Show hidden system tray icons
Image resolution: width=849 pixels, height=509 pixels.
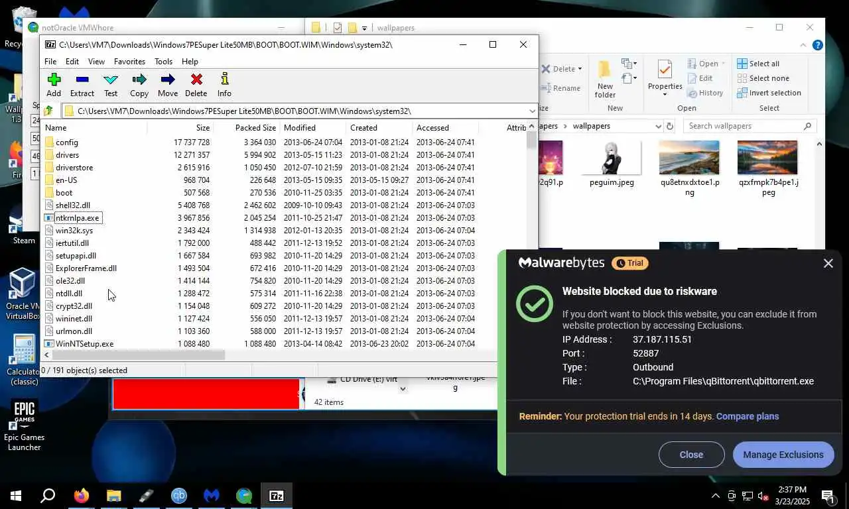pyautogui.click(x=716, y=496)
